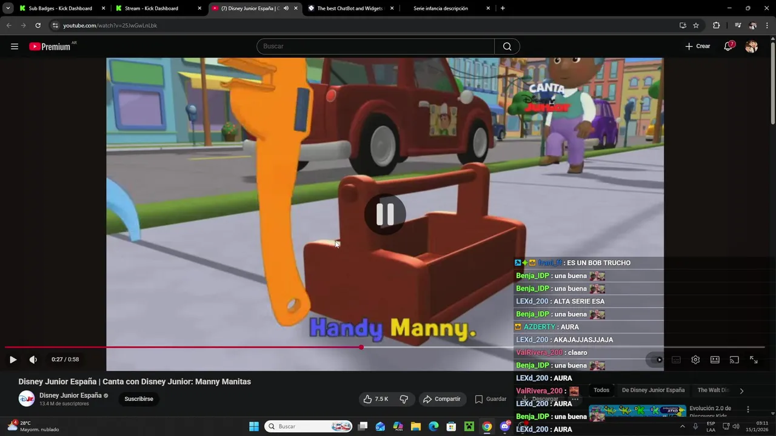Go to YouTube Premium home logo
Screen dimensions: 776x436
[50, 47]
